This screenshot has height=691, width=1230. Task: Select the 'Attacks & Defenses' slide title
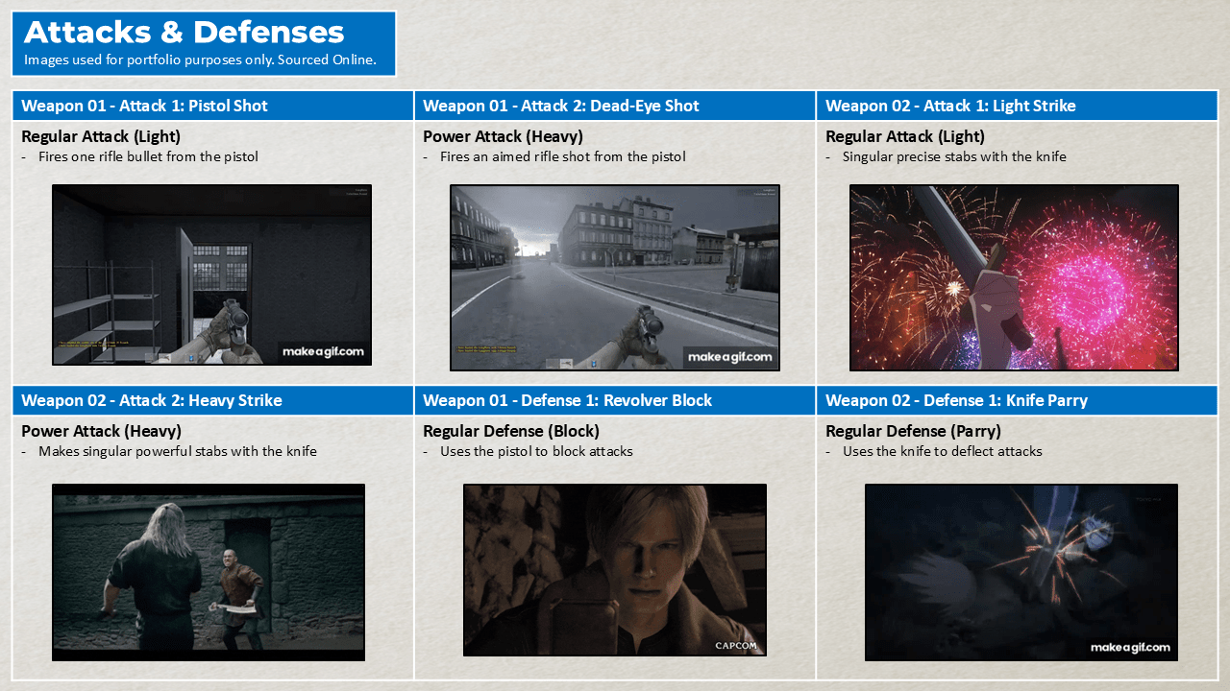tap(184, 33)
